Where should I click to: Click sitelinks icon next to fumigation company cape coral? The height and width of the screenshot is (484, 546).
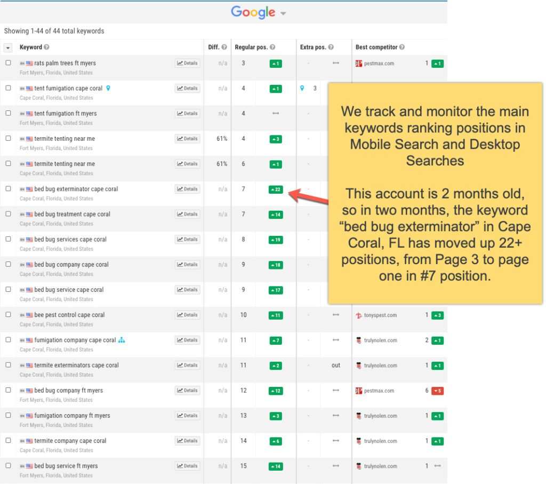[122, 340]
